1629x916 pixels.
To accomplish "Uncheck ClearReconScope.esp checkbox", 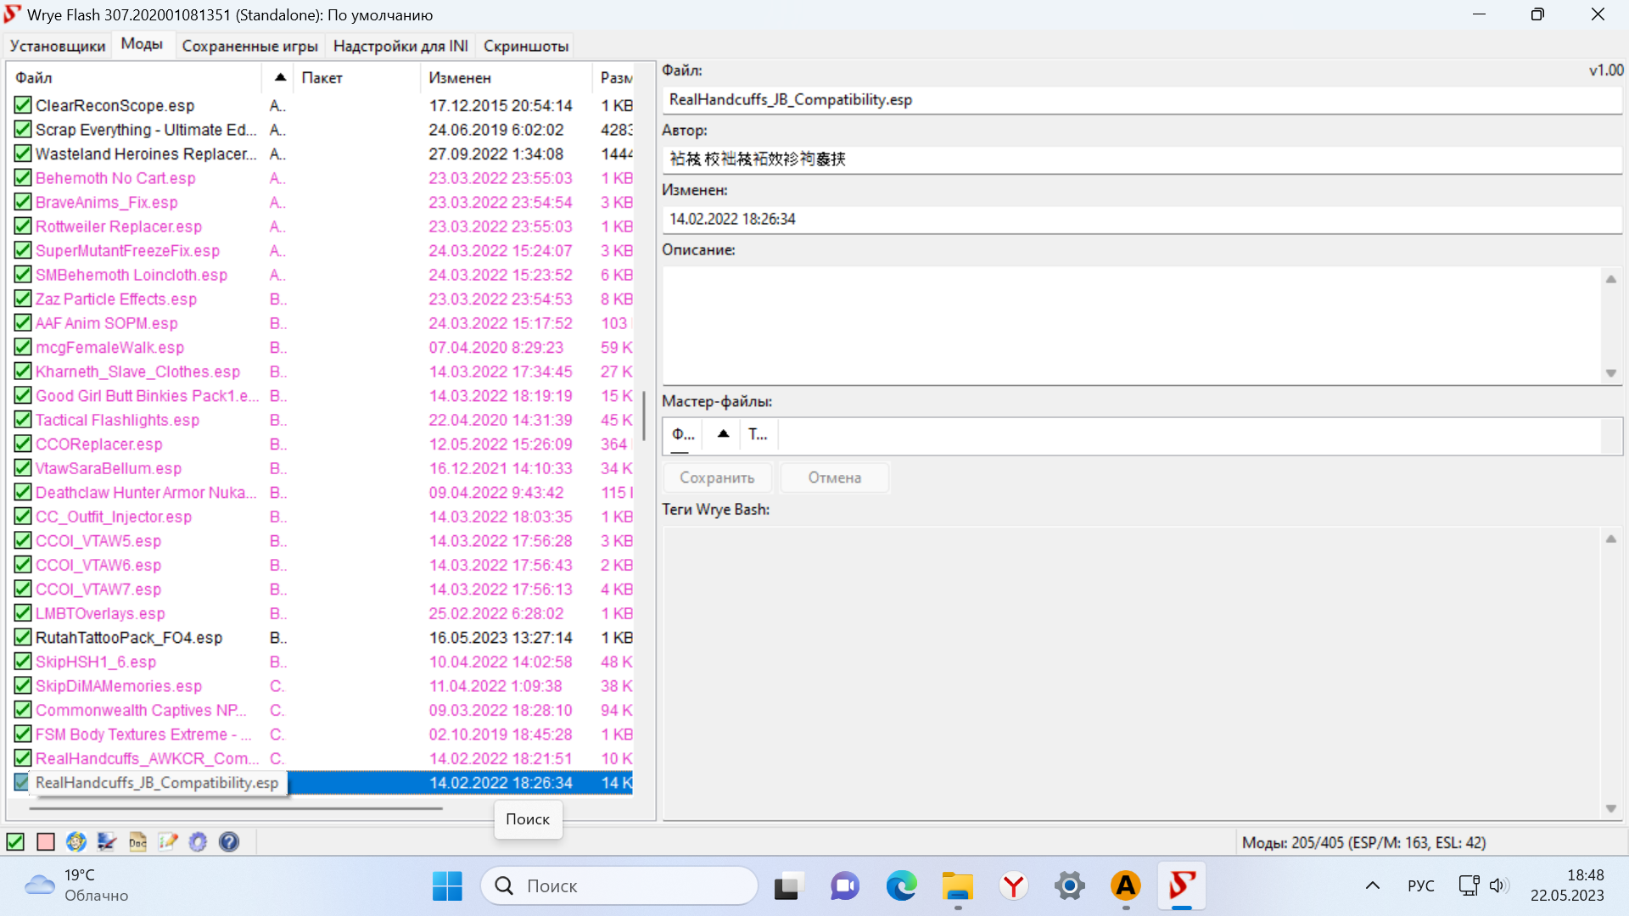I will [23, 105].
